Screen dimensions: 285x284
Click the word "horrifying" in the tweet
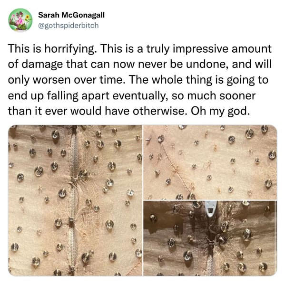69,49
